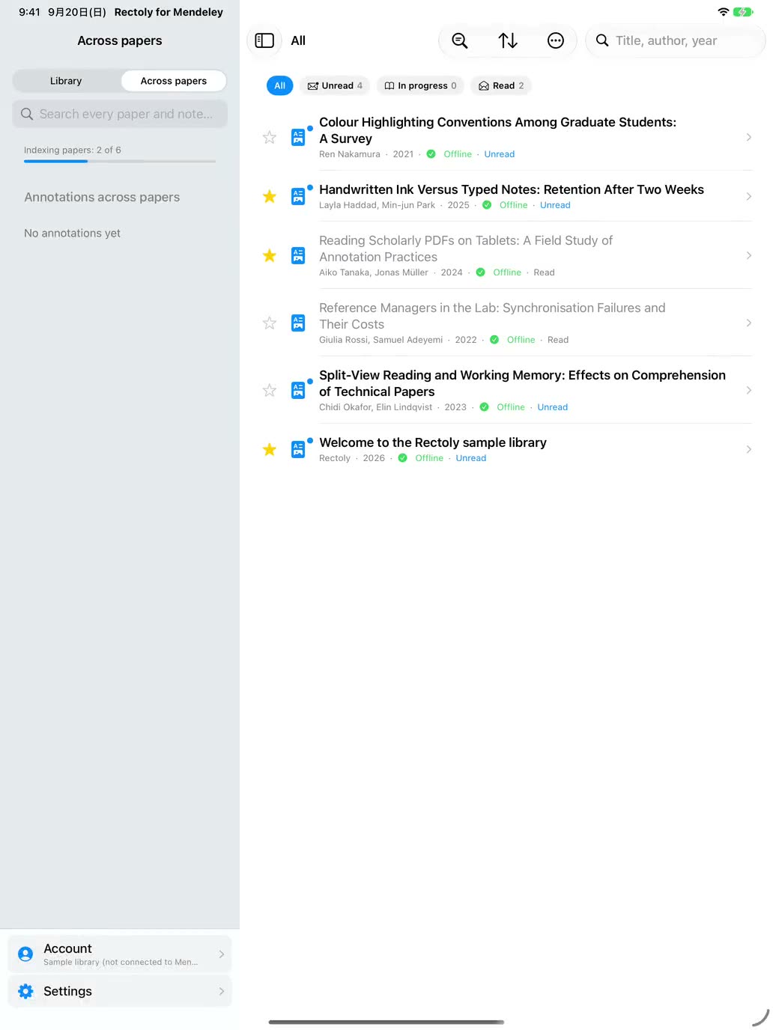Click the 9:41 clock in status bar
This screenshot has width=773, height=1030.
pyautogui.click(x=29, y=12)
